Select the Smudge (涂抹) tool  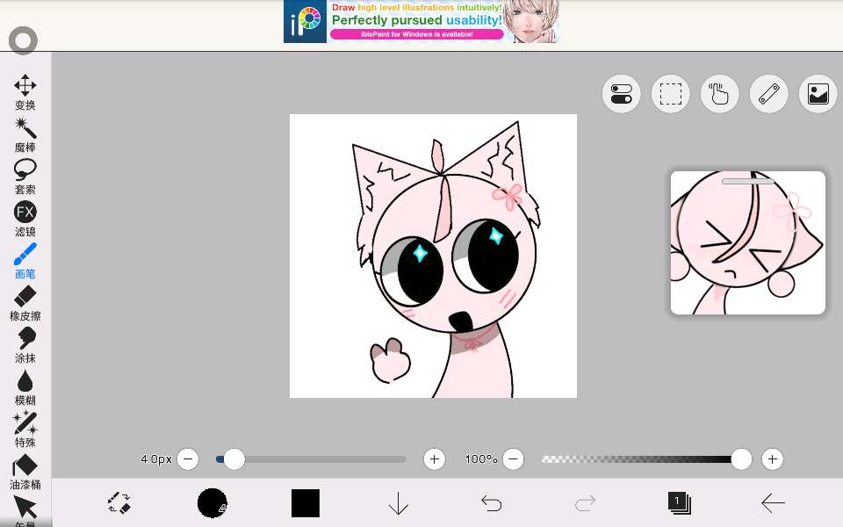coord(25,345)
